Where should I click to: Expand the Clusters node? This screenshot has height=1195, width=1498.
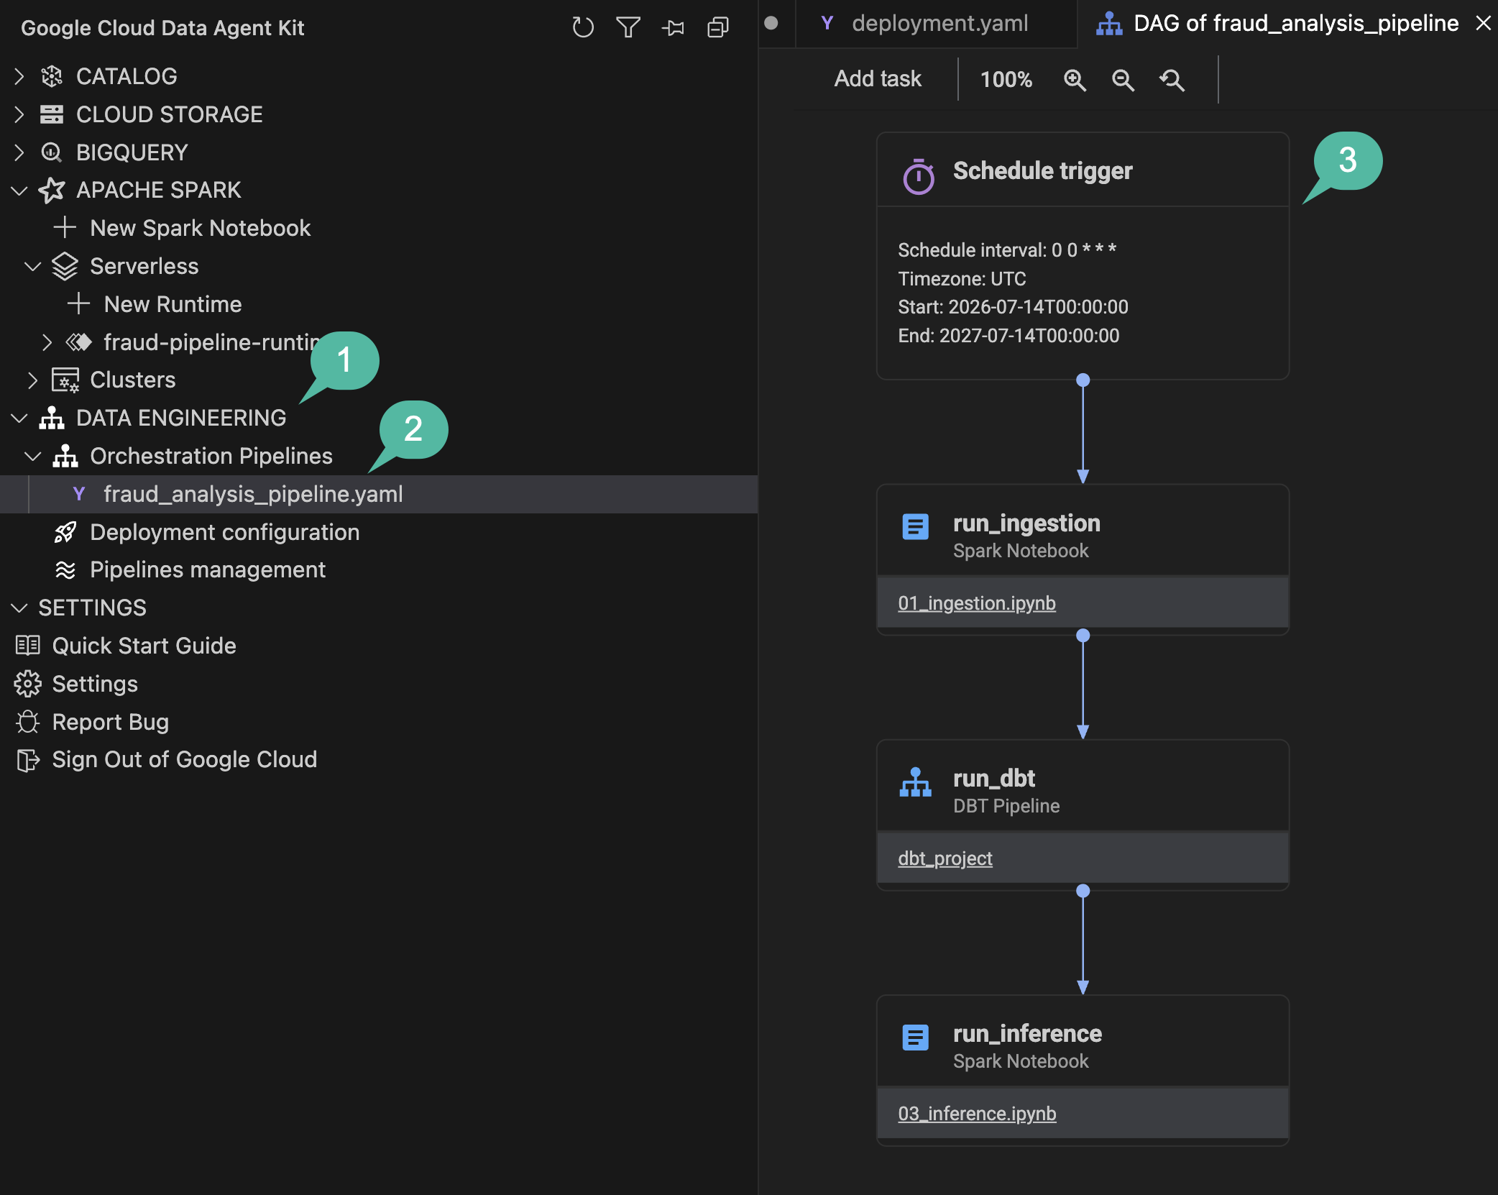coord(33,380)
